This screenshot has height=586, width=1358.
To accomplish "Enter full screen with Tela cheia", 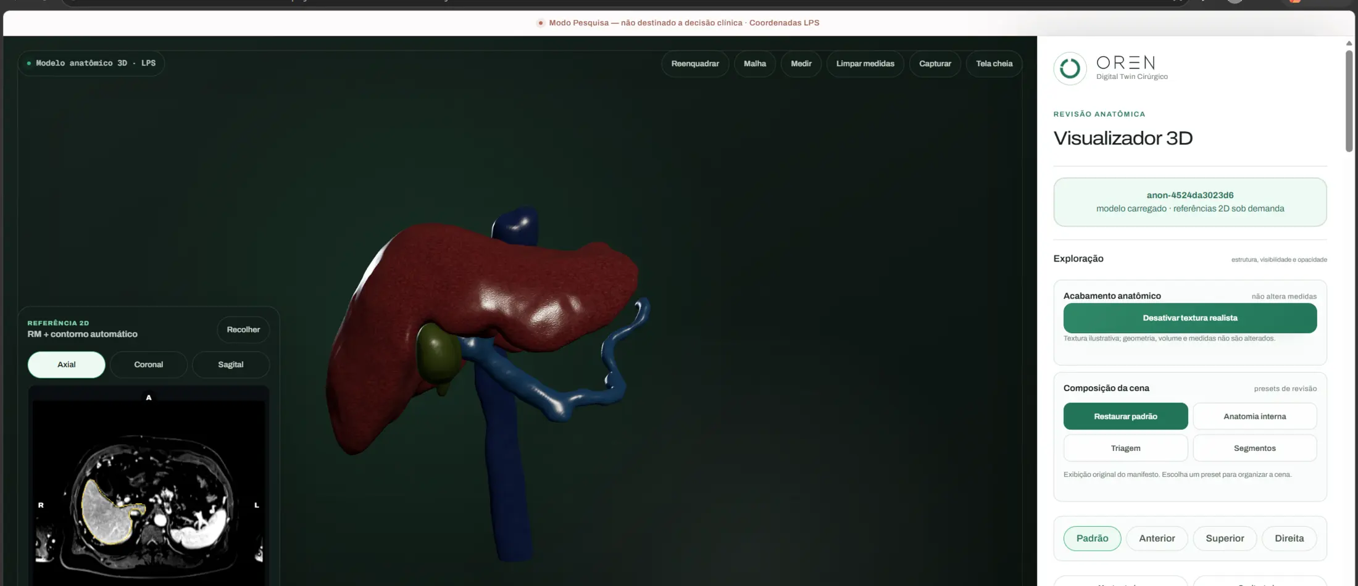I will point(994,64).
